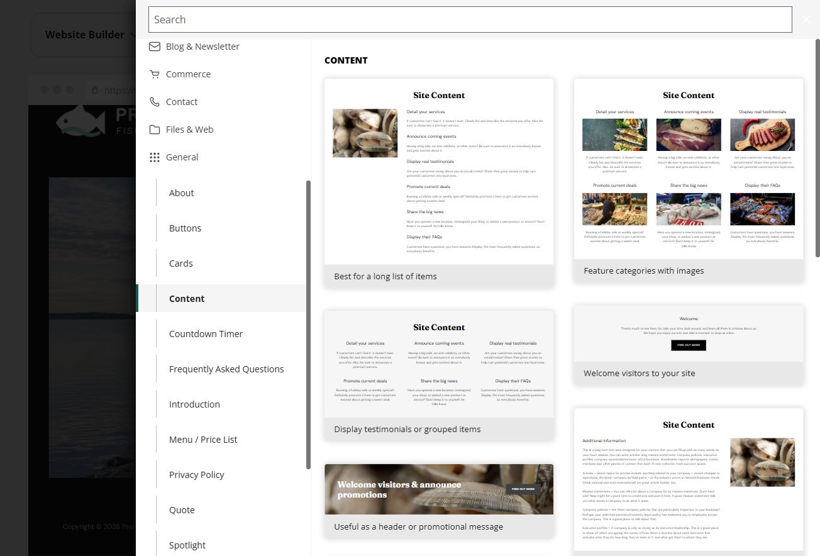Image resolution: width=820 pixels, height=556 pixels.
Task: Click the General grid icon
Action: pyautogui.click(x=154, y=157)
